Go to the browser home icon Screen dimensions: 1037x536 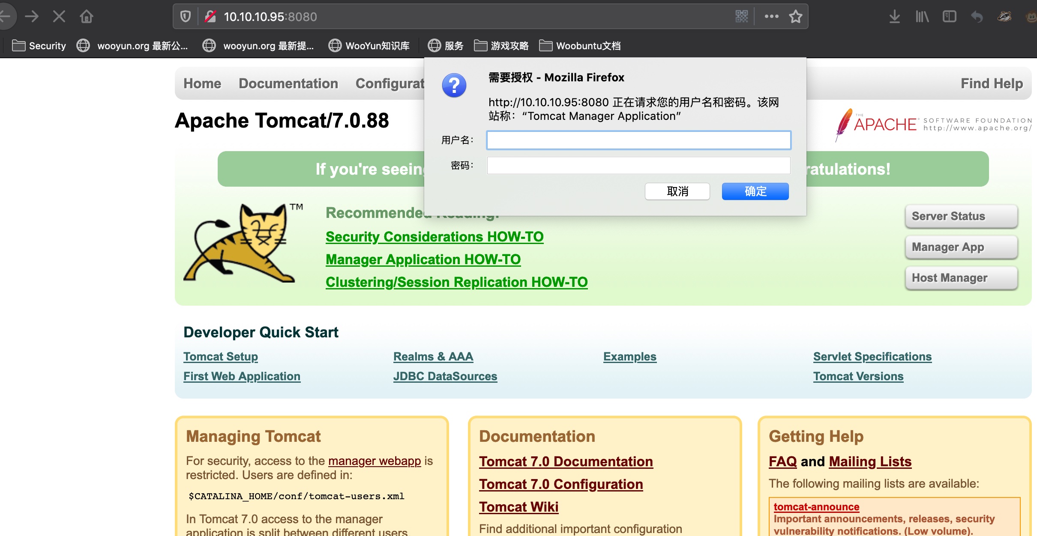[87, 17]
